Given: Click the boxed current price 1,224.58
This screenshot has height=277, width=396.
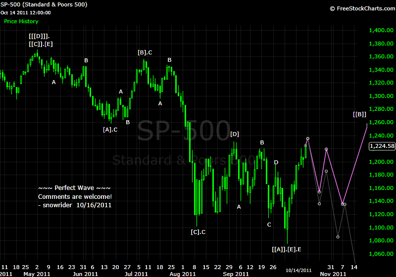Looking at the screenshot, I should pos(382,146).
